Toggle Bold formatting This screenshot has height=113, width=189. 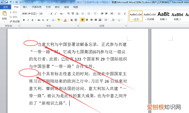(x=24, y=20)
